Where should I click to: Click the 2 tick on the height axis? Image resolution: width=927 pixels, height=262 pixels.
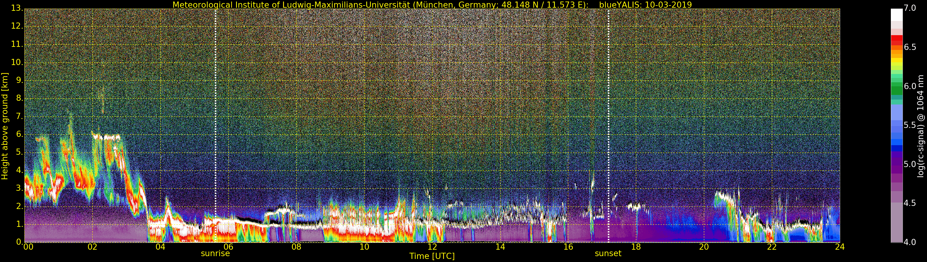(x=20, y=206)
